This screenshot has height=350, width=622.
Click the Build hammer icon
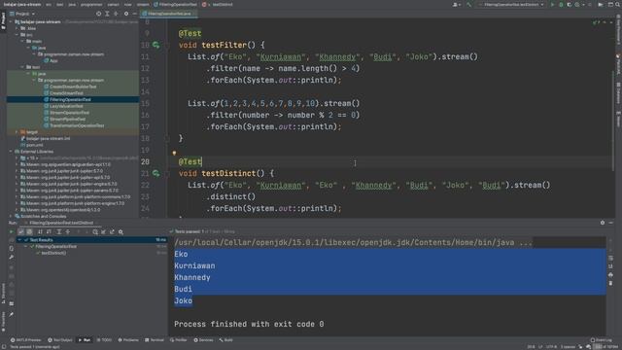(x=468, y=4)
